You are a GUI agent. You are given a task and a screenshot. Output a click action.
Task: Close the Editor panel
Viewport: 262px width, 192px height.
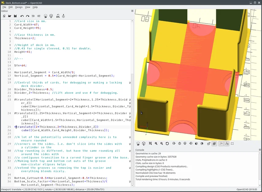pyautogui.click(x=132, y=11)
